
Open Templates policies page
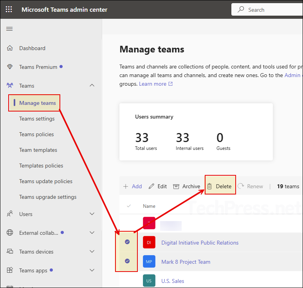click(41, 166)
